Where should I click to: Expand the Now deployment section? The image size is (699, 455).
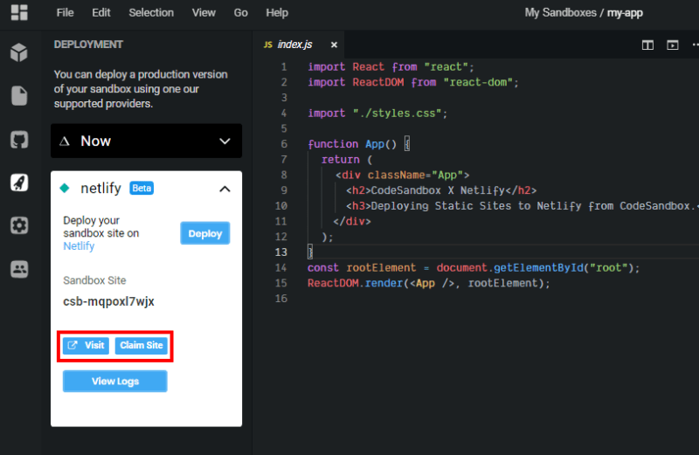click(225, 141)
